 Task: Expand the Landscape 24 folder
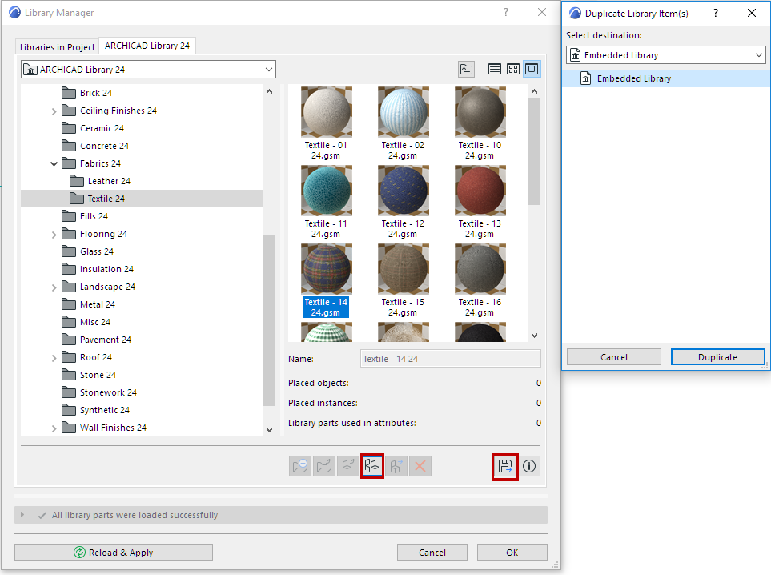coord(54,287)
